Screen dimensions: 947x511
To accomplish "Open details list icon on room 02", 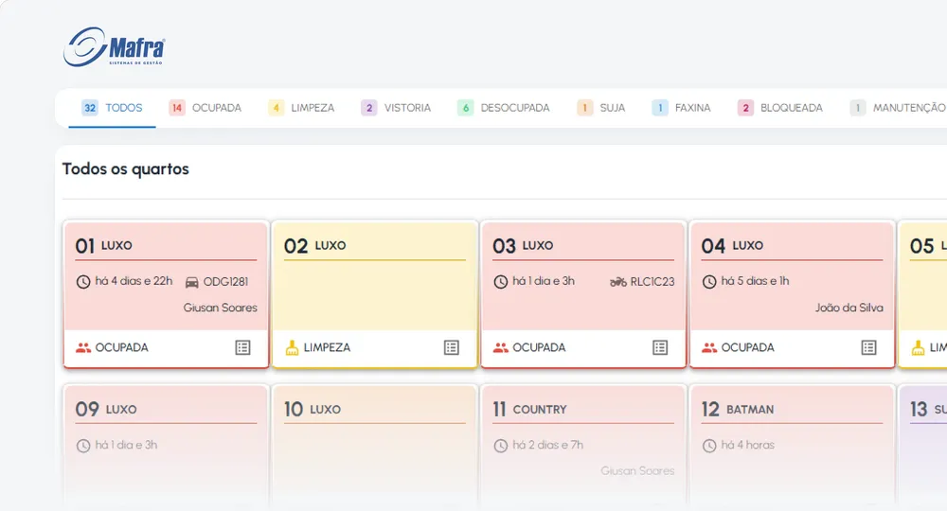I will tap(451, 347).
